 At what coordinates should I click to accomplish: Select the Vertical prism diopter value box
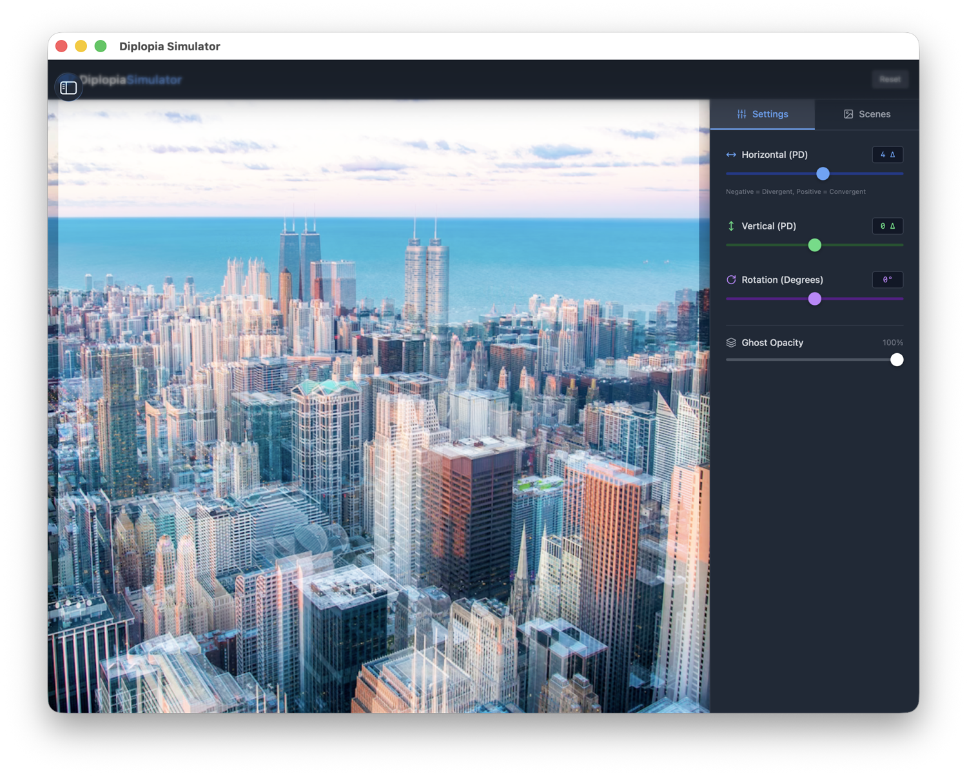click(x=887, y=226)
